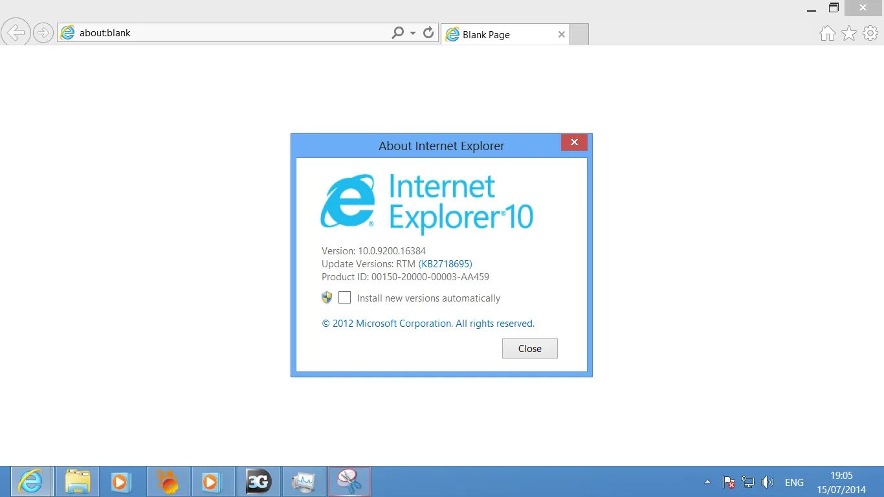Viewport: 884px width, 497px height.
Task: Enable Install new versions automatically checkbox
Action: (x=345, y=298)
